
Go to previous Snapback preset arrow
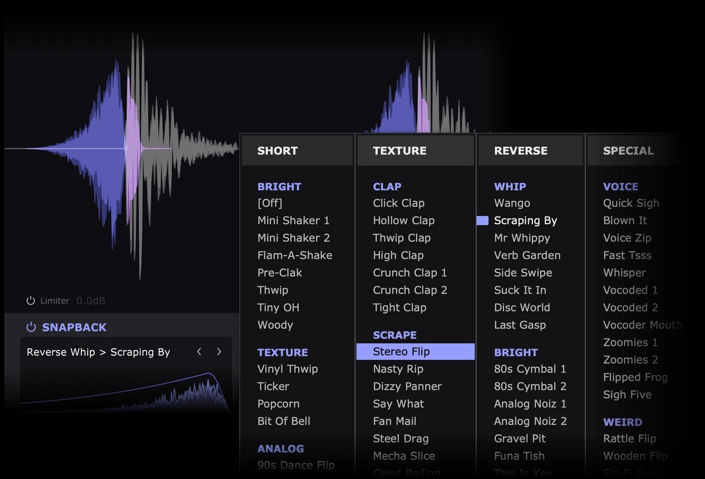coord(199,352)
